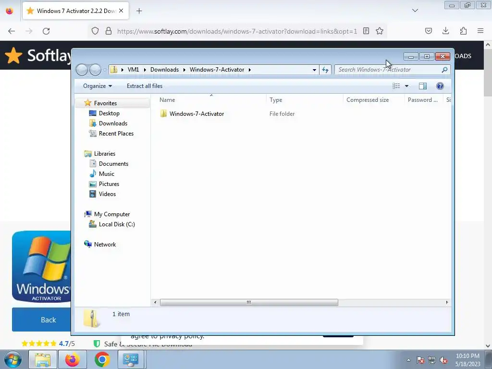The width and height of the screenshot is (492, 369).
Task: Open Windows Explorer from taskbar
Action: click(x=42, y=359)
